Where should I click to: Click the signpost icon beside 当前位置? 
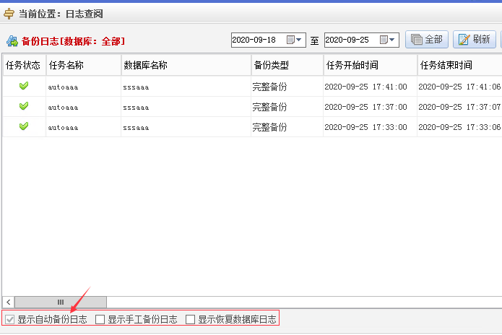click(9, 13)
